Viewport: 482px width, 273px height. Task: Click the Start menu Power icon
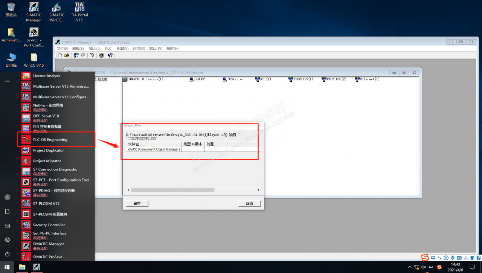point(7,254)
